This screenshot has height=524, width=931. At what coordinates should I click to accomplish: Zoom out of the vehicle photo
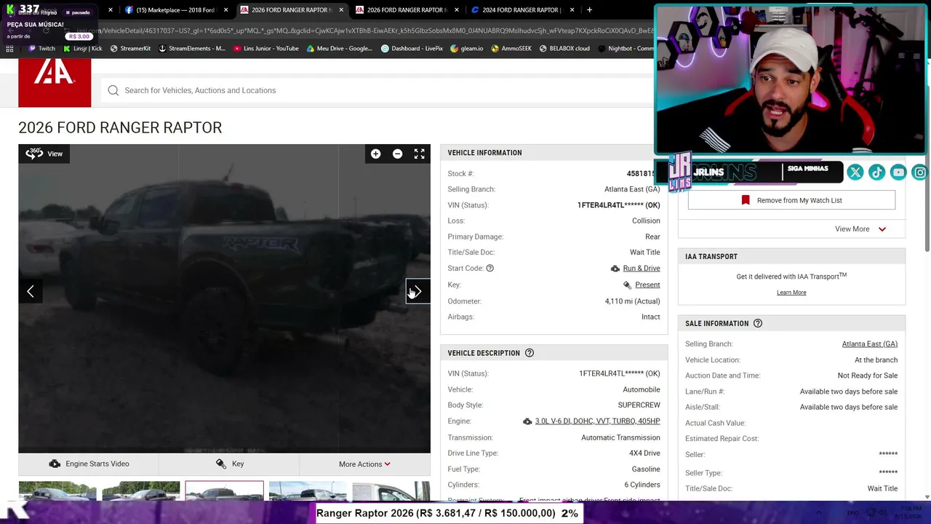click(x=397, y=154)
